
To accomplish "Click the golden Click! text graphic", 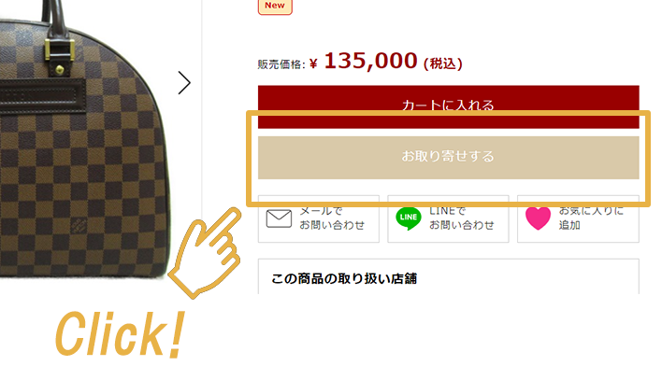I will click(121, 334).
